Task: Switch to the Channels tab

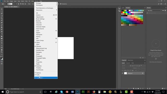Action: [128, 63]
